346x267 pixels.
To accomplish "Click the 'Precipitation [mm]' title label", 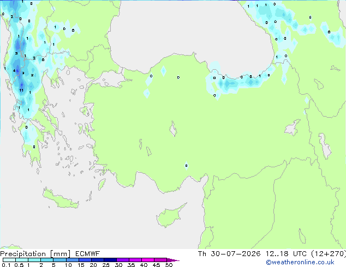I will coord(35,254).
